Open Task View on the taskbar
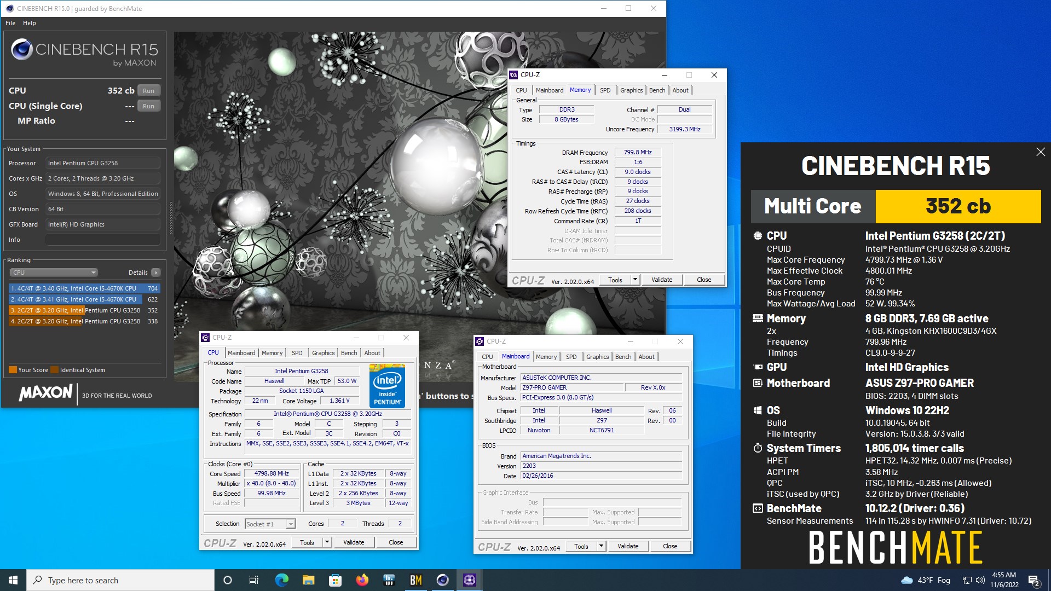 coord(254,580)
